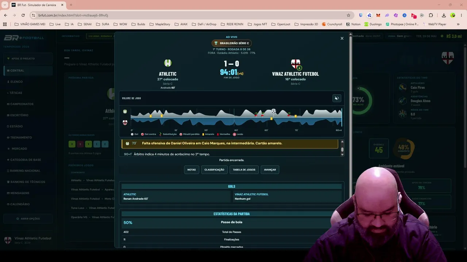Open the SENAI bookmark folder
Screen dimensions: 467x262
[x=85, y=24]
